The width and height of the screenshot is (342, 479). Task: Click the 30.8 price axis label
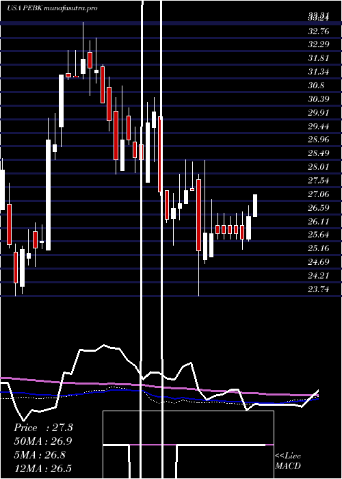[x=316, y=86]
